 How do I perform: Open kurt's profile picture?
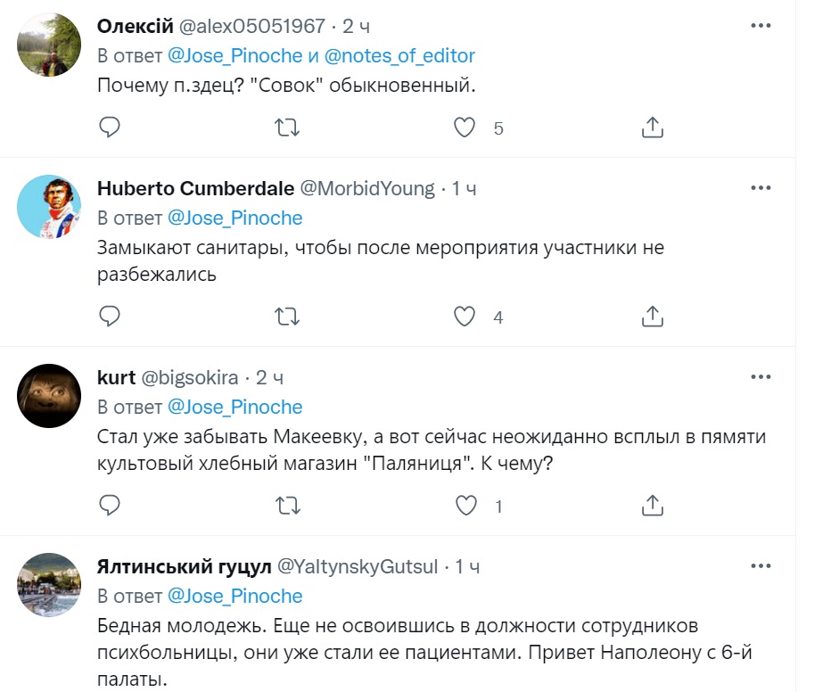tap(50, 396)
